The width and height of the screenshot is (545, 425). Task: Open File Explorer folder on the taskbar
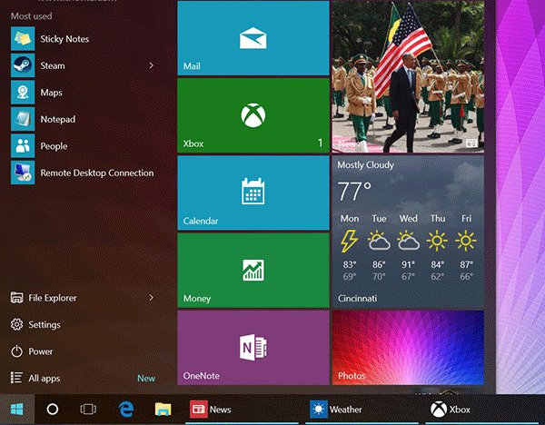[163, 410]
